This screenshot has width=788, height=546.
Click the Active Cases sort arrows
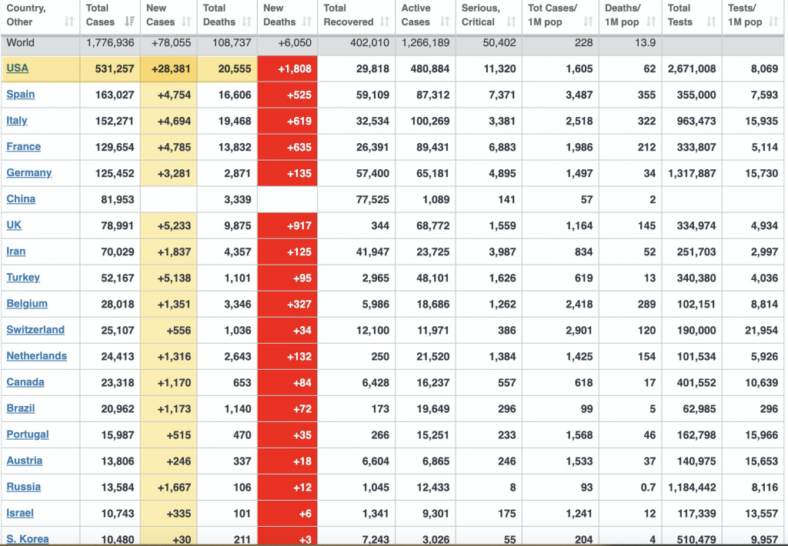(446, 22)
